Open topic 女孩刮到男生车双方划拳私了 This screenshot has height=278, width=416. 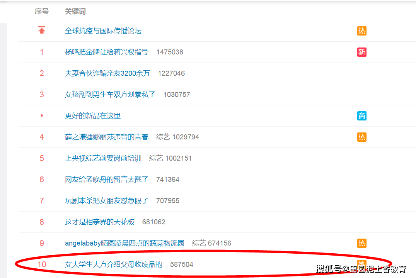tap(110, 95)
